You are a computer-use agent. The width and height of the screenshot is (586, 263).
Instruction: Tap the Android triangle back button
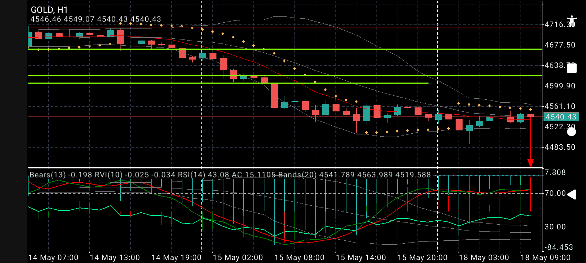571,194
